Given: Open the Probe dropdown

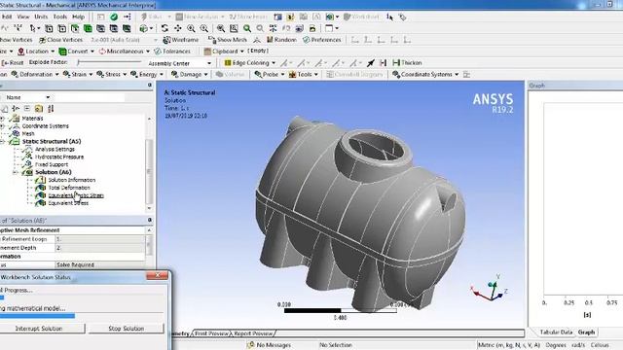Looking at the screenshot, I should coord(270,74).
